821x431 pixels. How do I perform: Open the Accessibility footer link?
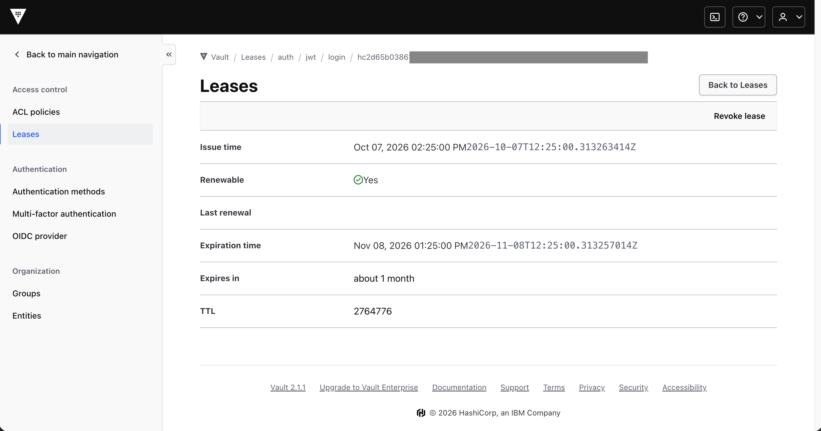684,387
